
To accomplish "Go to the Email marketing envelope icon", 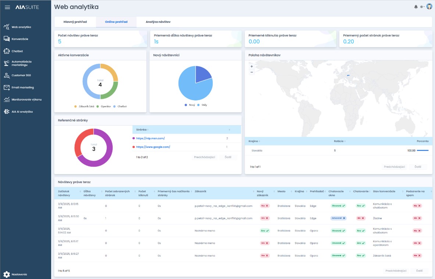I will coord(7,88).
